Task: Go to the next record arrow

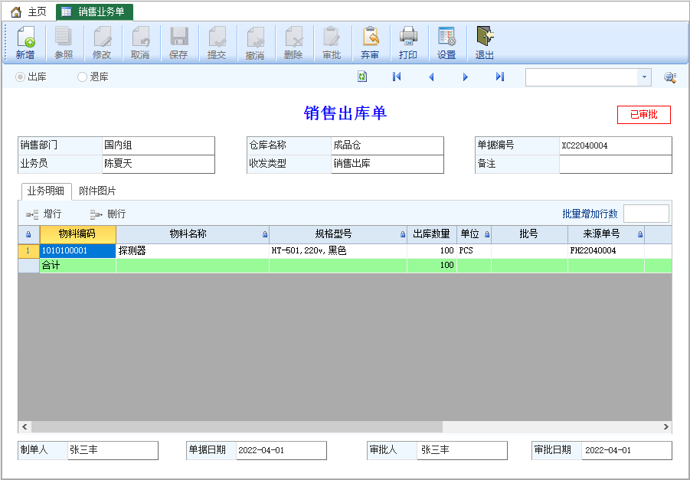Action: tap(466, 77)
